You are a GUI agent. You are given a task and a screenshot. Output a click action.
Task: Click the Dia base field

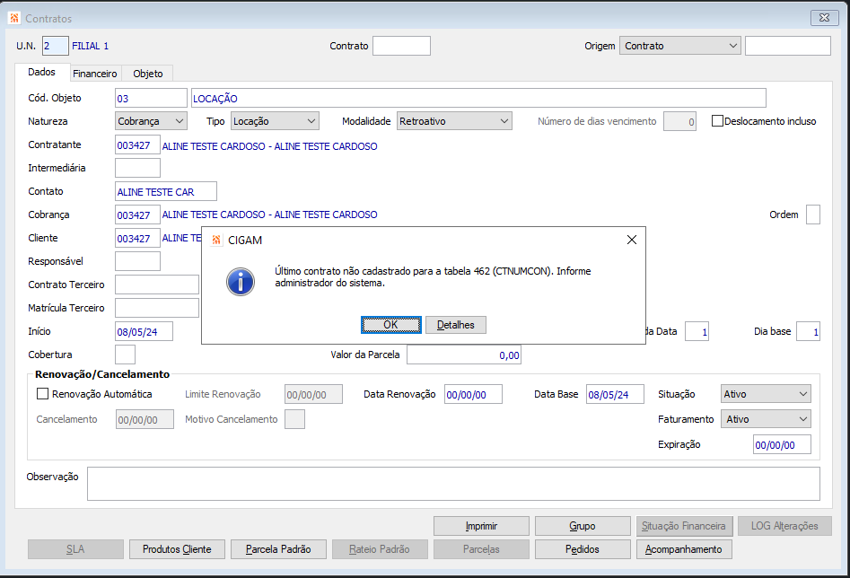808,331
